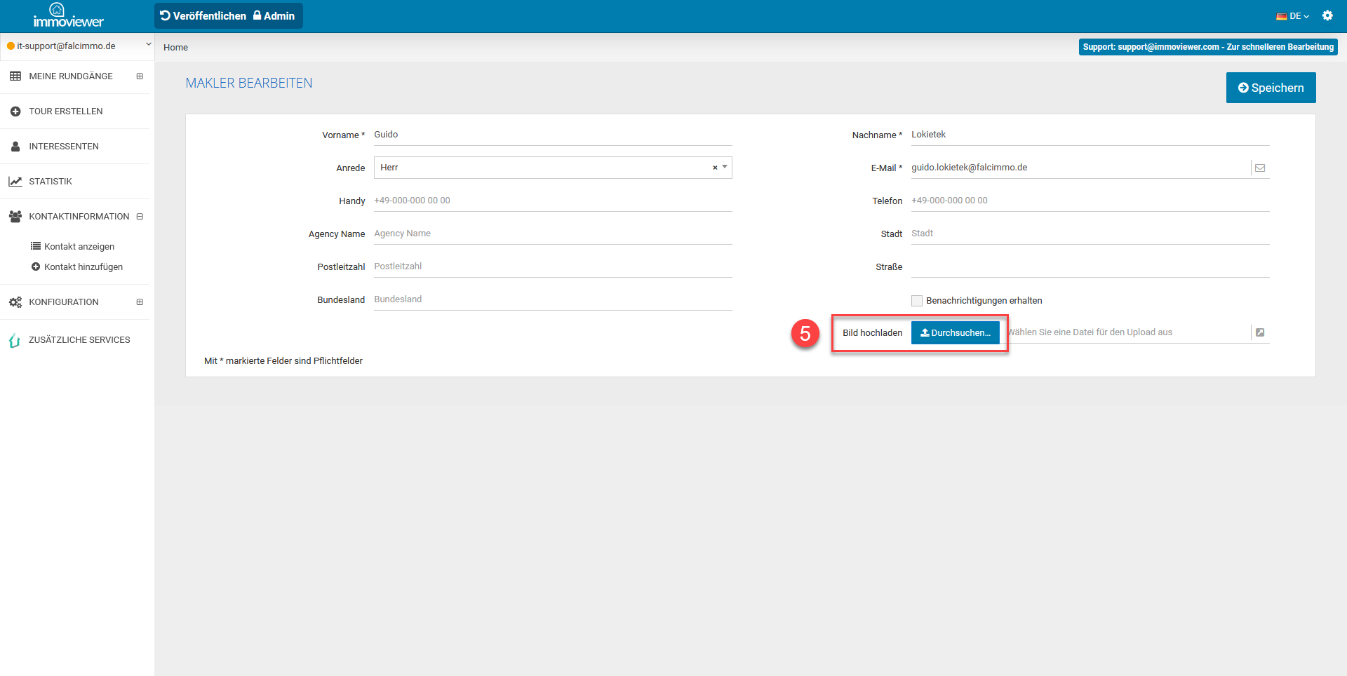The height and width of the screenshot is (676, 1347).
Task: Click the image icon next to upload field
Action: pyautogui.click(x=1260, y=332)
